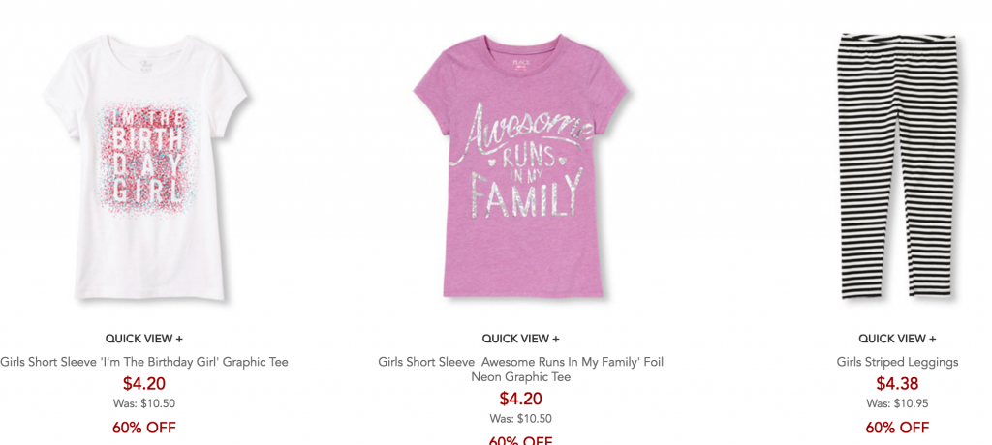
Task: Click the silver 'FAMILY' foil lettering on the purple shirt
Action: (526, 194)
